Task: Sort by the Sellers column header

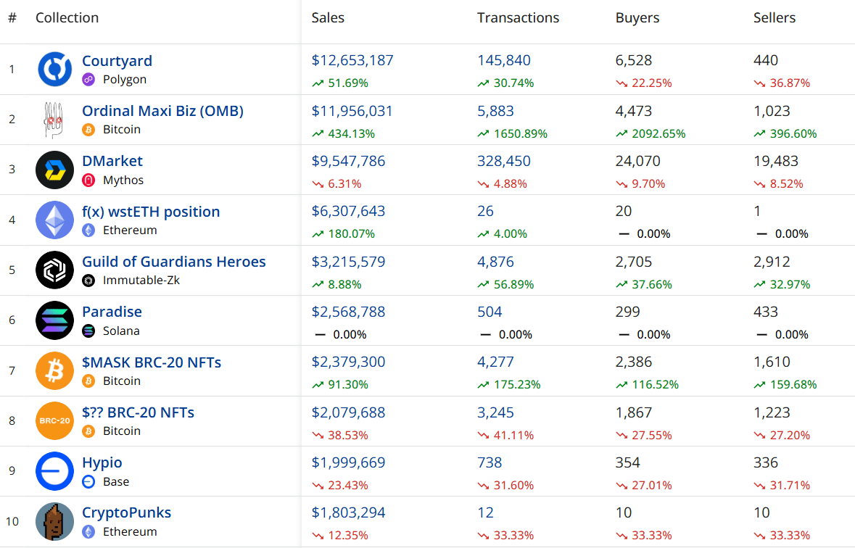Action: pyautogui.click(x=775, y=18)
